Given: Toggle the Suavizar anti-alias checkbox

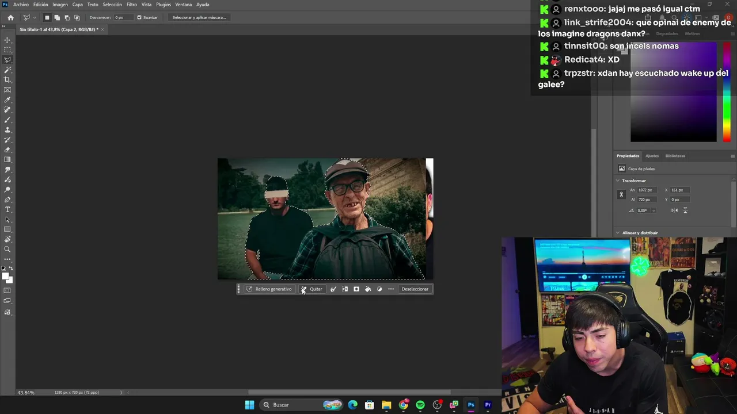Looking at the screenshot, I should 139,17.
